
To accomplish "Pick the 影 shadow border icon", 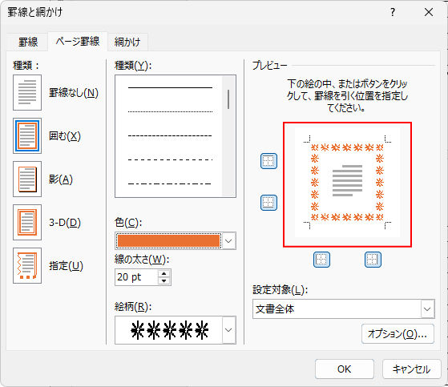I will [x=27, y=179].
